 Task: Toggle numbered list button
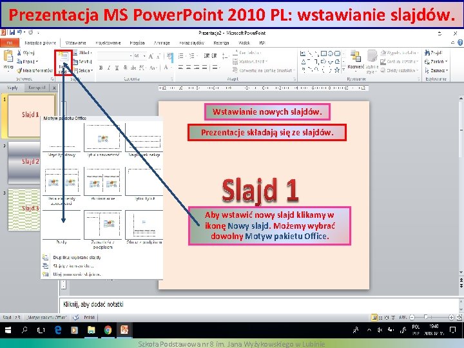(191, 56)
